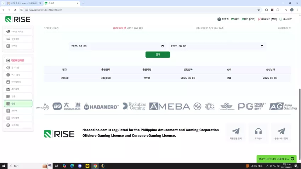Image resolution: width=301 pixels, height=169 pixels.
Task: Click the 고객센터 headset icon in footer
Action: pyautogui.click(x=259, y=133)
